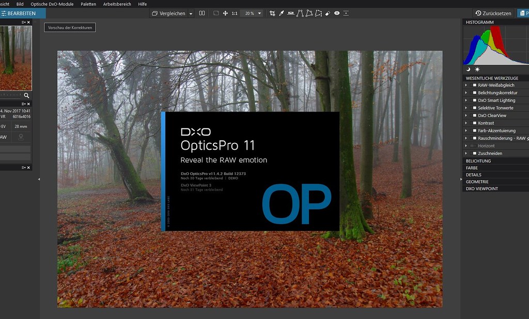Screen dimensions: 529x319
Task: Toggle Rauschminderung - RAW switch
Action: click(474, 138)
